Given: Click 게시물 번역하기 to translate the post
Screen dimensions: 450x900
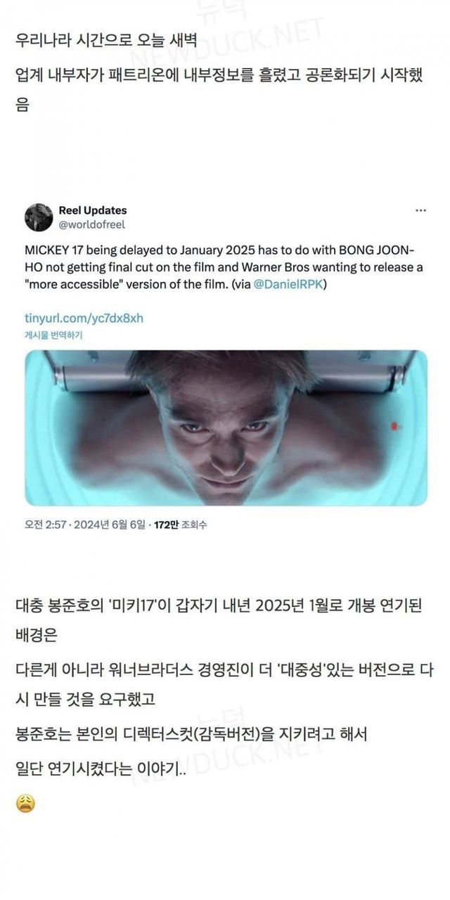Looking at the screenshot, I should point(53,335).
